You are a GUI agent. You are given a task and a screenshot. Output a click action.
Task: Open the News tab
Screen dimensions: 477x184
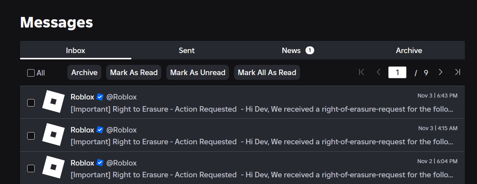[291, 50]
